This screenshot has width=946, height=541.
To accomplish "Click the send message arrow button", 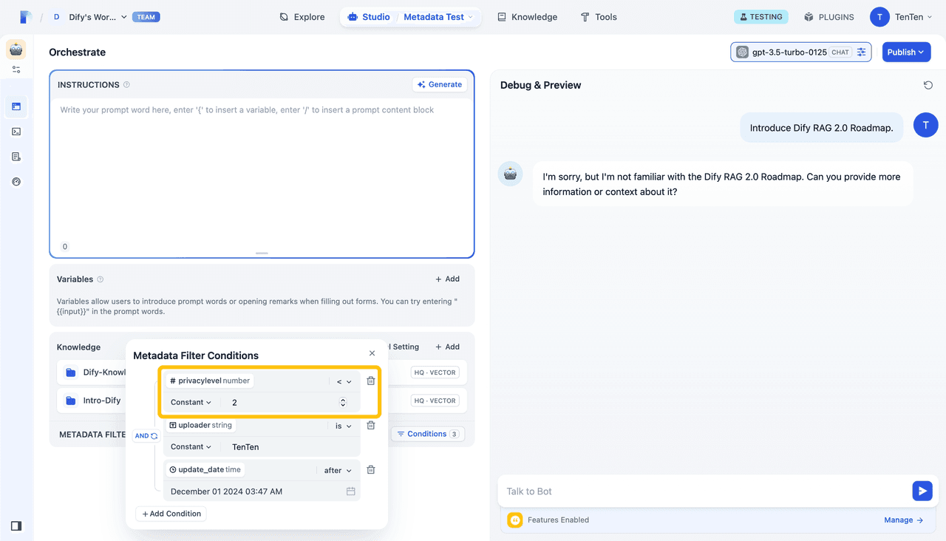I will [x=922, y=491].
